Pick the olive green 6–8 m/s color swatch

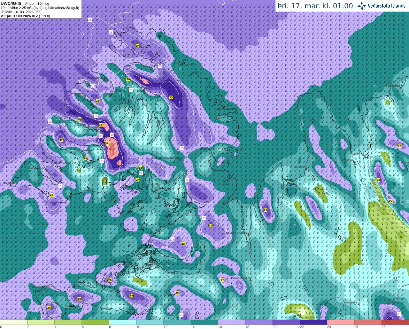click(96, 322)
